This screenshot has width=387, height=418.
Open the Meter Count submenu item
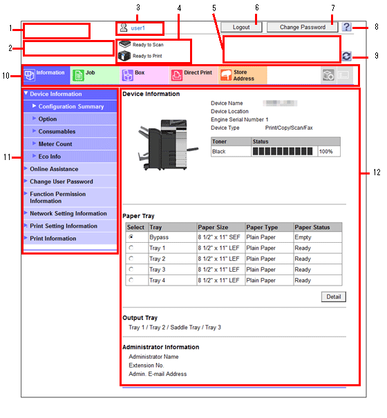(x=70, y=144)
